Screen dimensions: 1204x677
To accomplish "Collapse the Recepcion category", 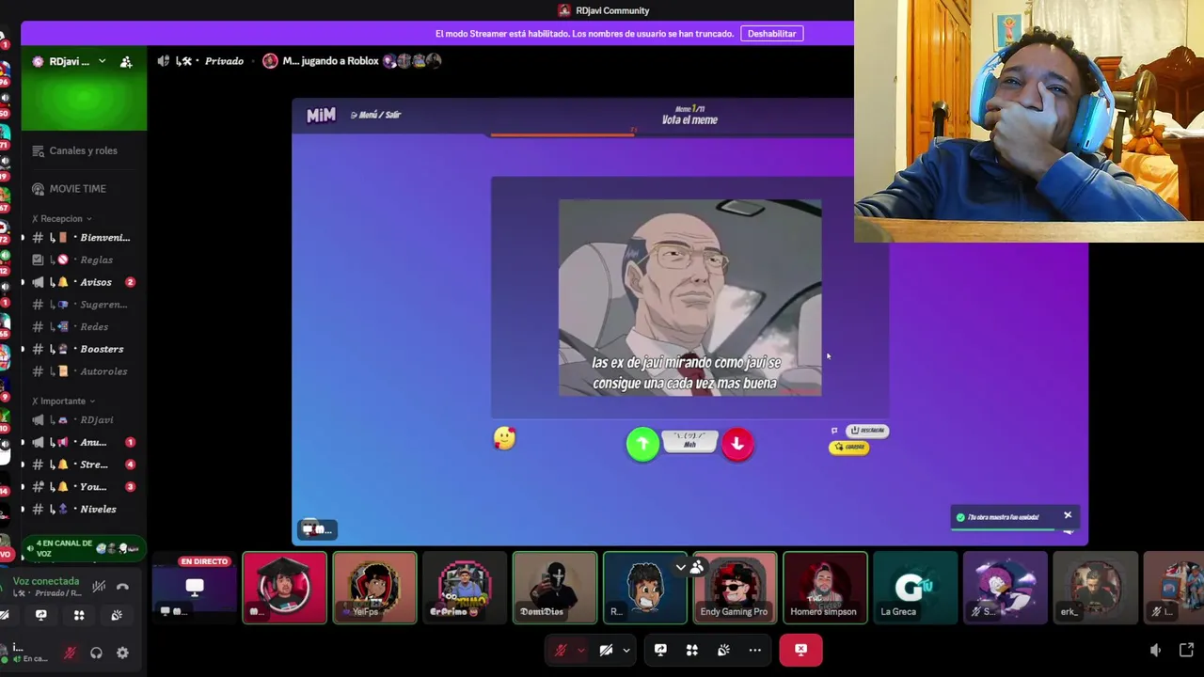I will point(63,218).
